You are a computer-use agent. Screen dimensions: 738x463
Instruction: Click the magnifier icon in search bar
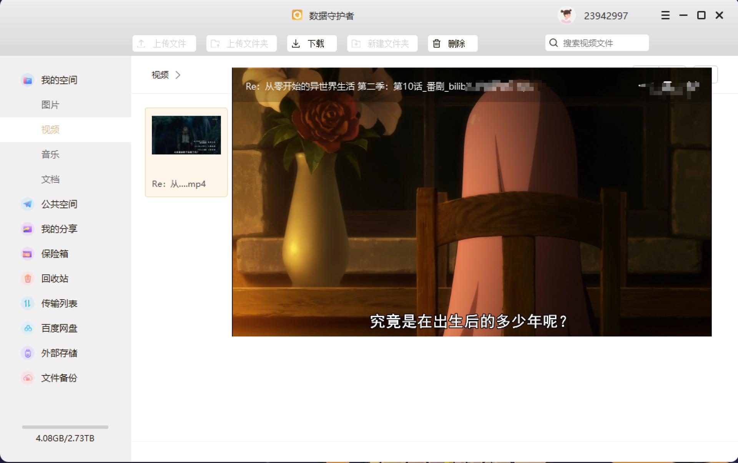(x=553, y=43)
